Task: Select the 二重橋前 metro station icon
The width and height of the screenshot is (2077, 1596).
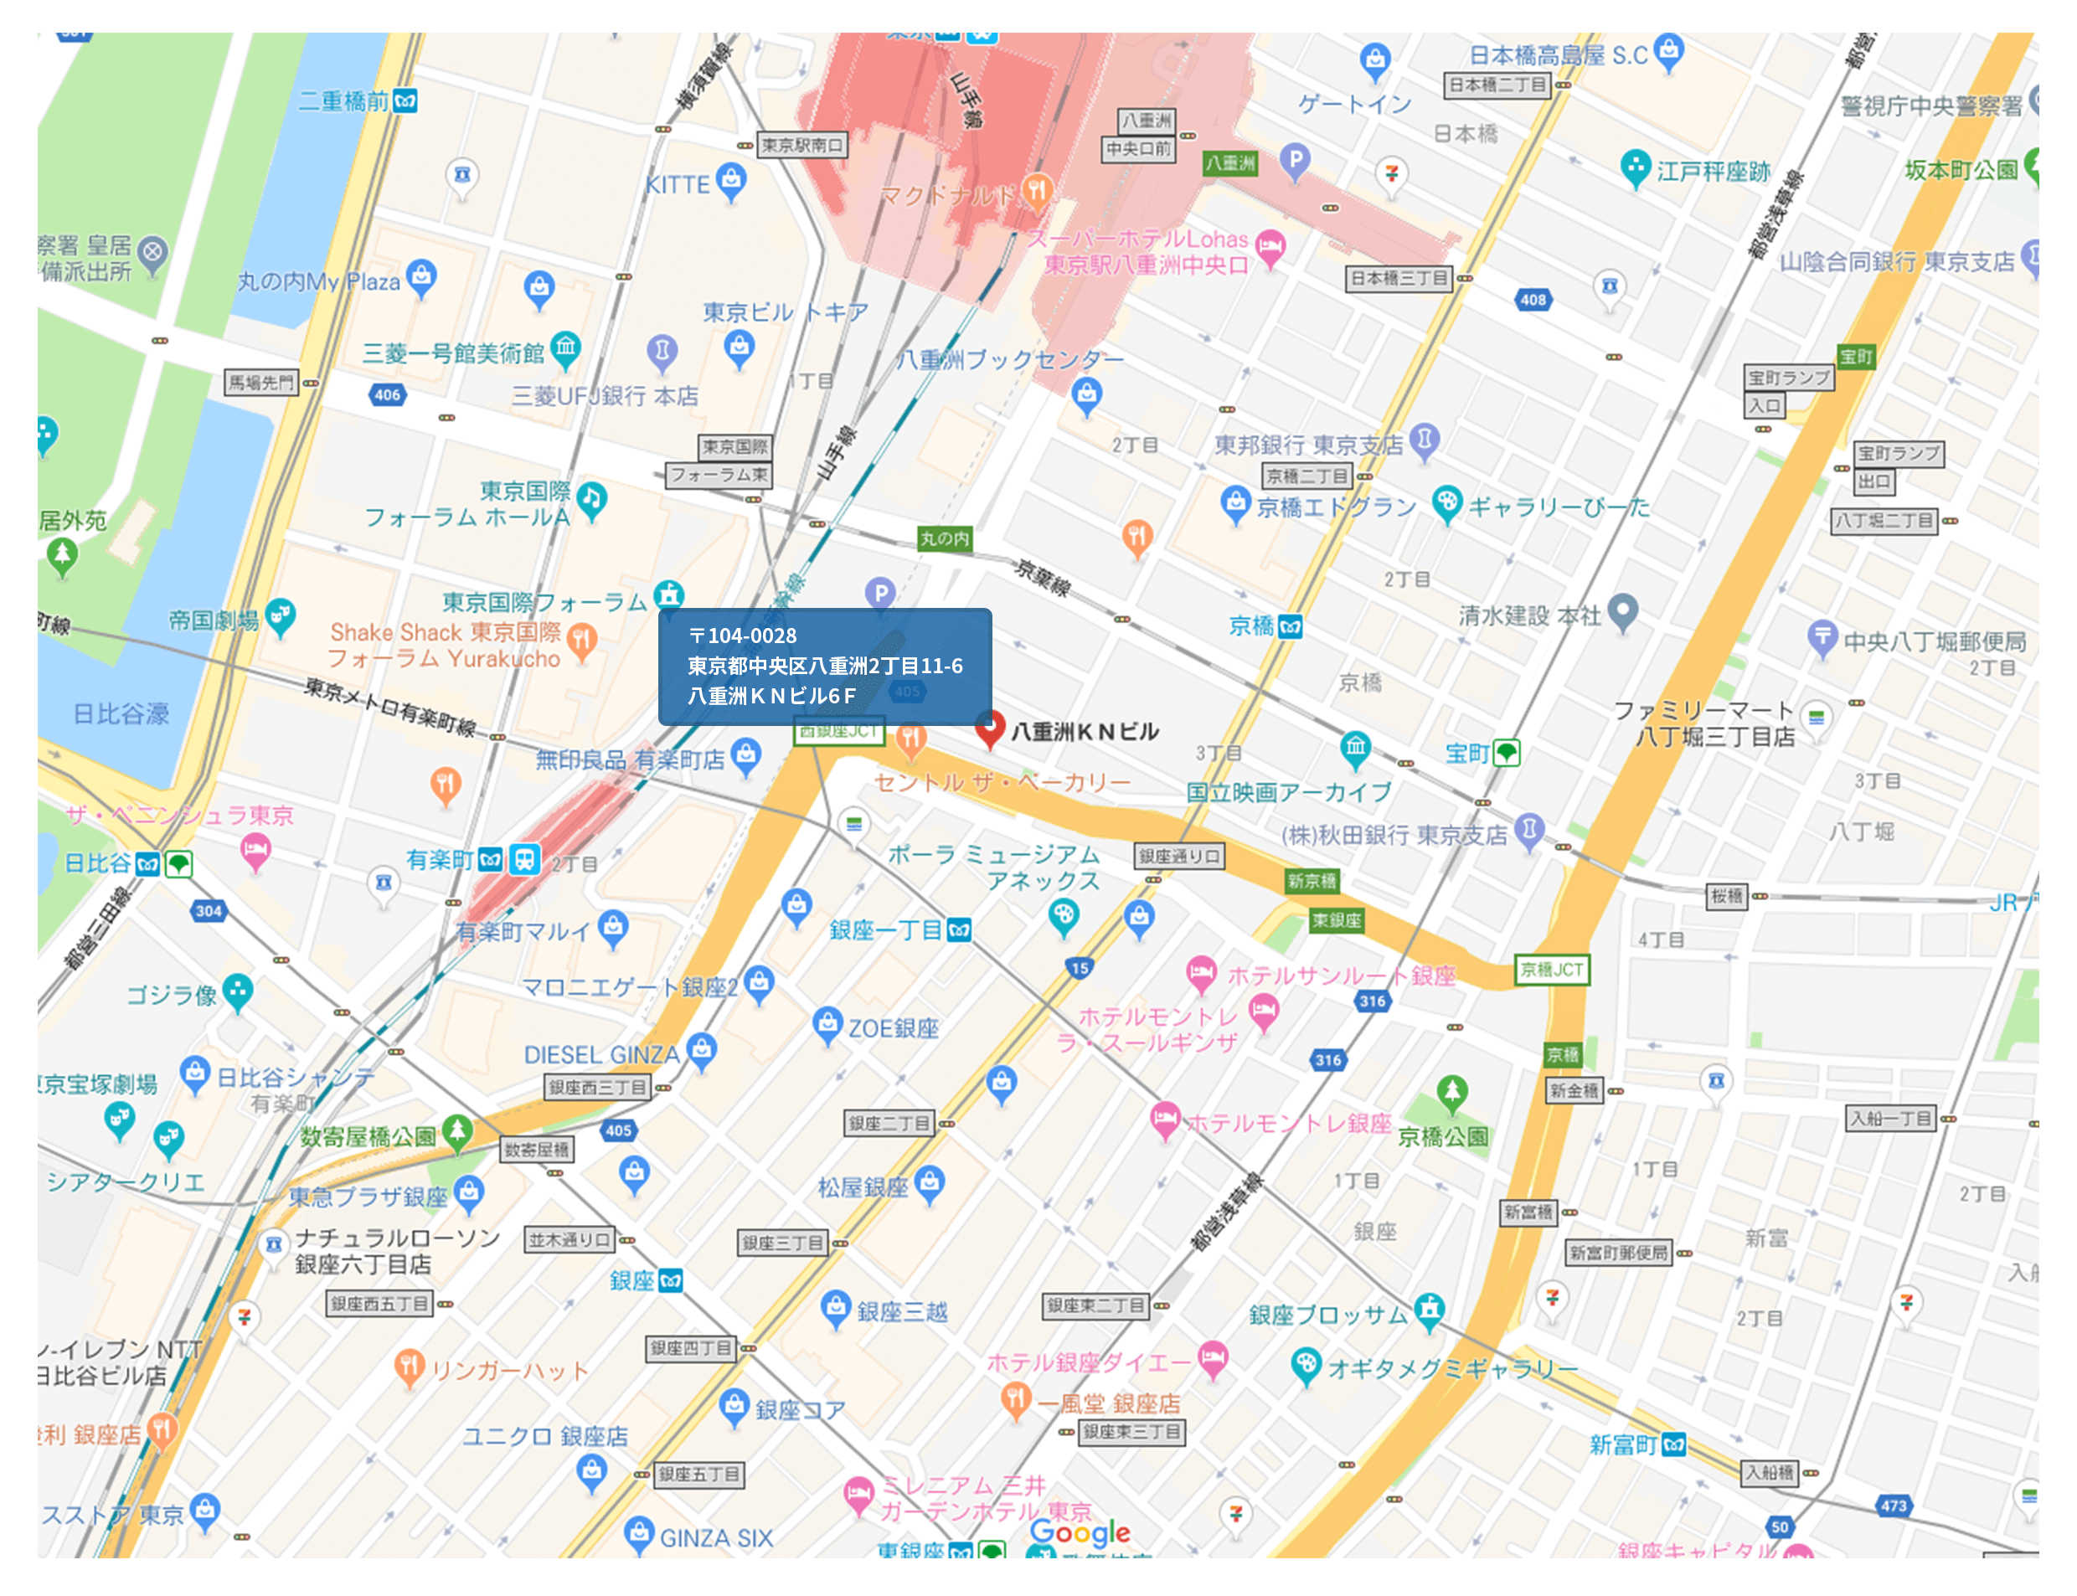Action: pos(405,100)
